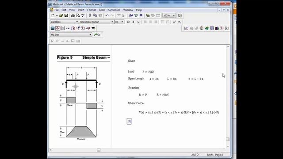Click the "Shear Force" text label
The height and width of the screenshot is (159, 283).
pyautogui.click(x=136, y=103)
